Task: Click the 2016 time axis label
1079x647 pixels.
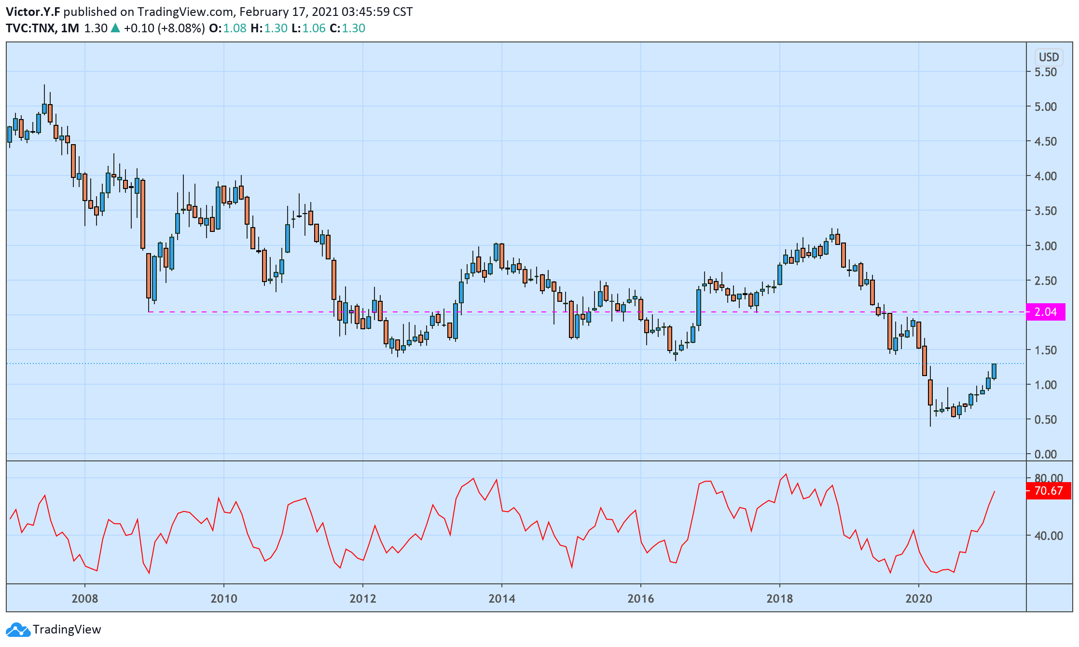Action: pos(641,598)
